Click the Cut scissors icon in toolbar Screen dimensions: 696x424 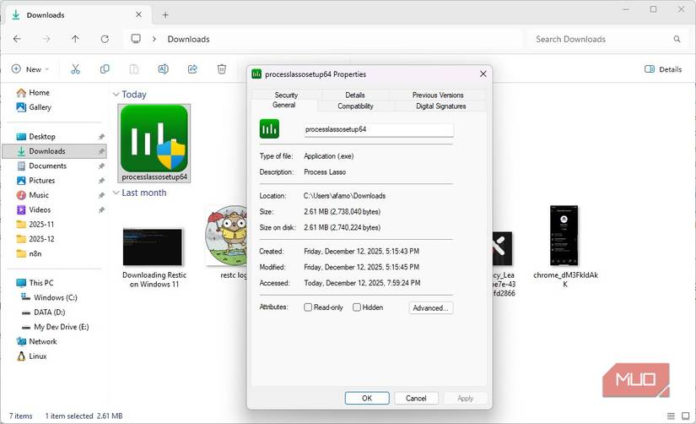75,69
